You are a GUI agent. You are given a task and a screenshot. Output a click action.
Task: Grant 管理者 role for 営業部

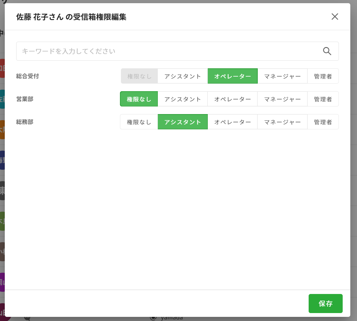click(323, 99)
